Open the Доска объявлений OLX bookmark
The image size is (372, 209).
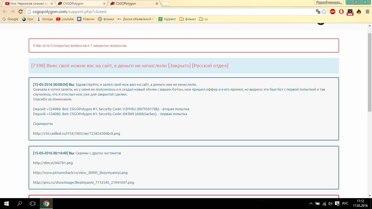(136, 19)
